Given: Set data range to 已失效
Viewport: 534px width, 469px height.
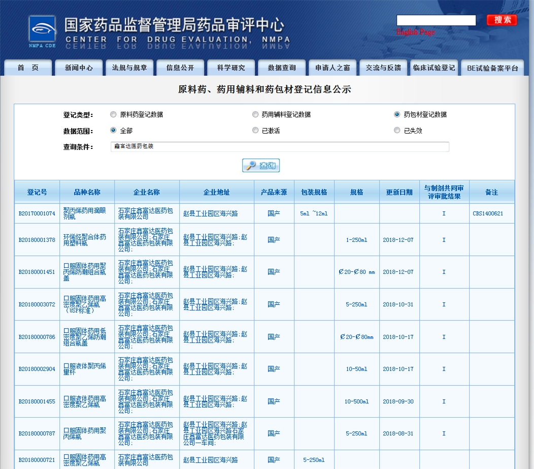Looking at the screenshot, I should coord(397,131).
